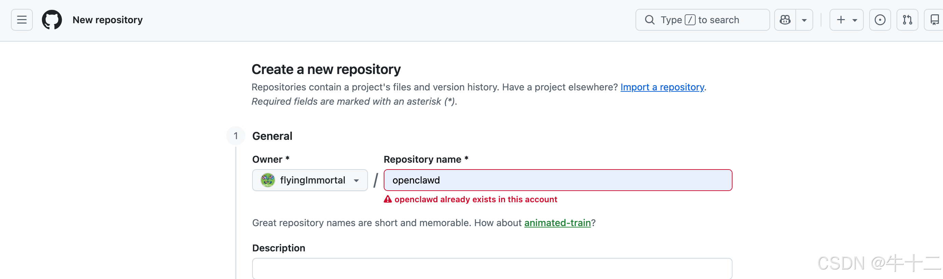This screenshot has height=279, width=943.
Task: Click the GitHub Octocat logo
Action: (52, 20)
